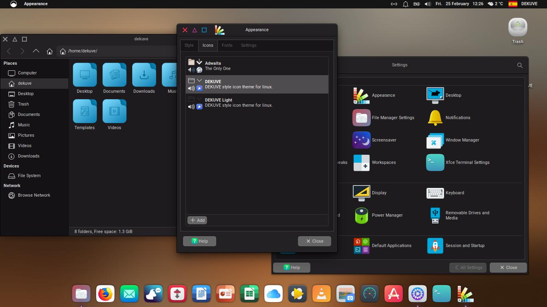Screen dimensions: 547x307
Task: Open the spreadsheet app from the dock
Action: (249, 294)
